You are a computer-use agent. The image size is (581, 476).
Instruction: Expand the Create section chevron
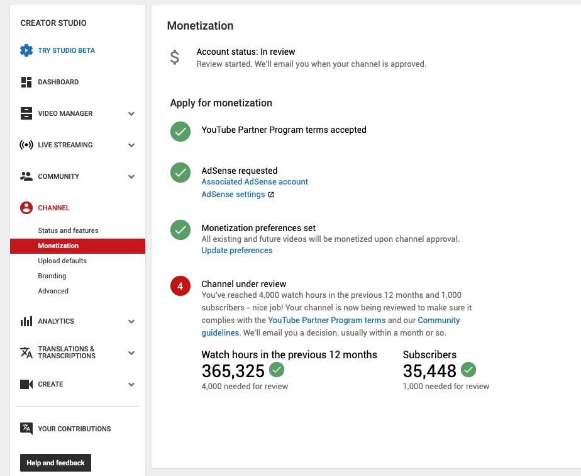coord(131,385)
